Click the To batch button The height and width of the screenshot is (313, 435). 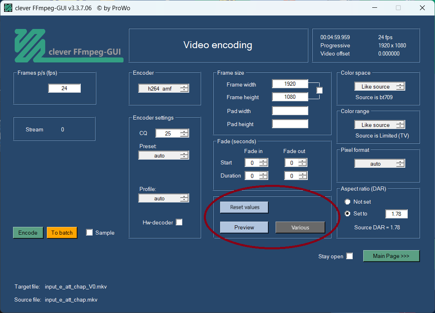click(62, 233)
